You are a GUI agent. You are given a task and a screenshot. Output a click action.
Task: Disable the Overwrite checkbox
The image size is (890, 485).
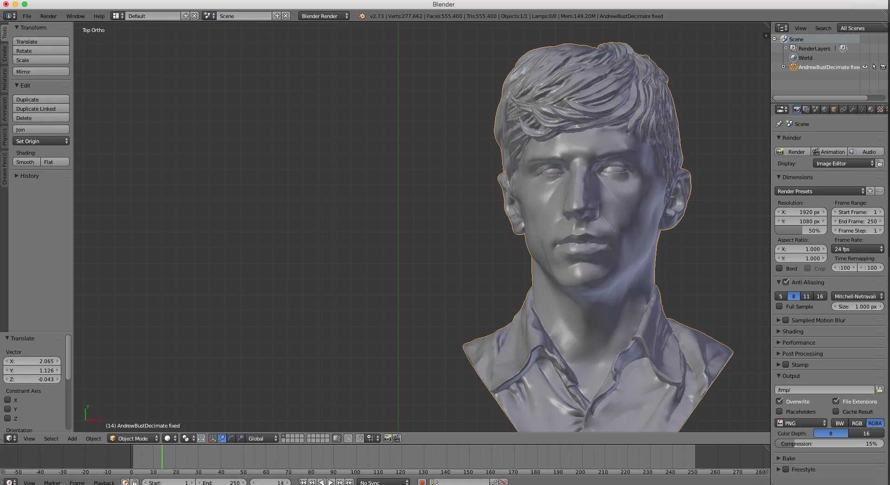pos(780,401)
